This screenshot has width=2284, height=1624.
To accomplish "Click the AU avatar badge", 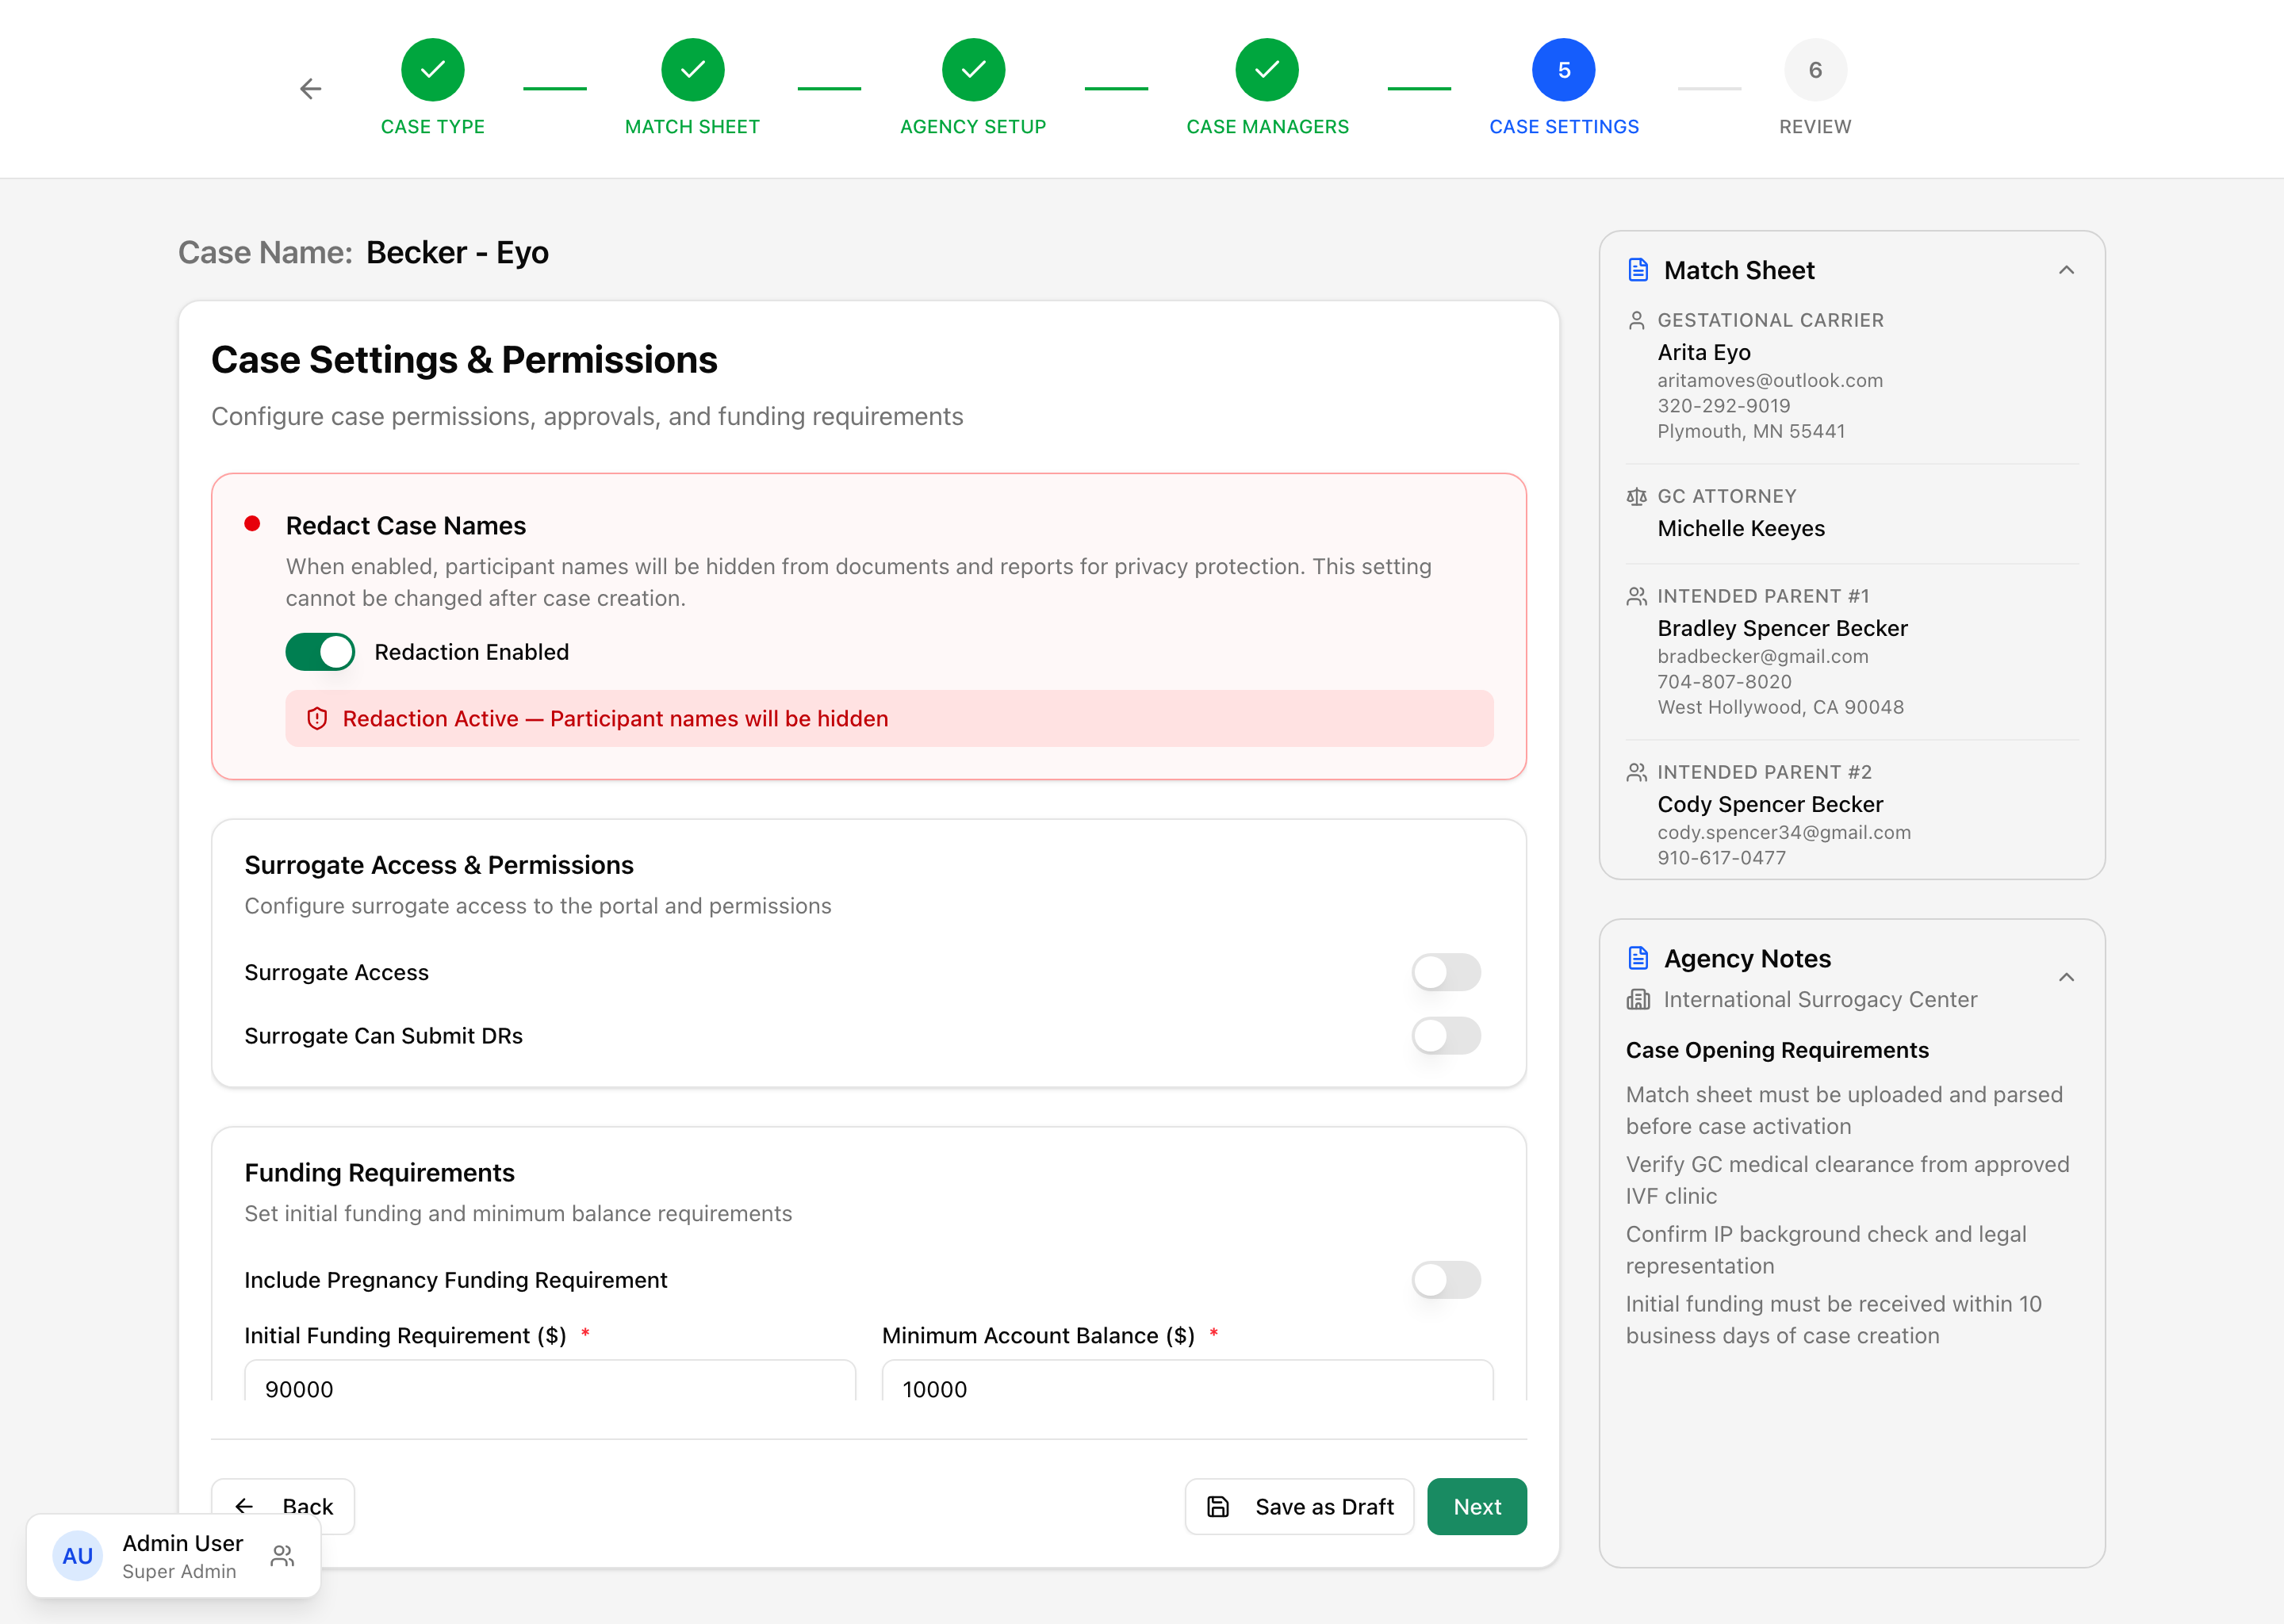I will (x=77, y=1556).
